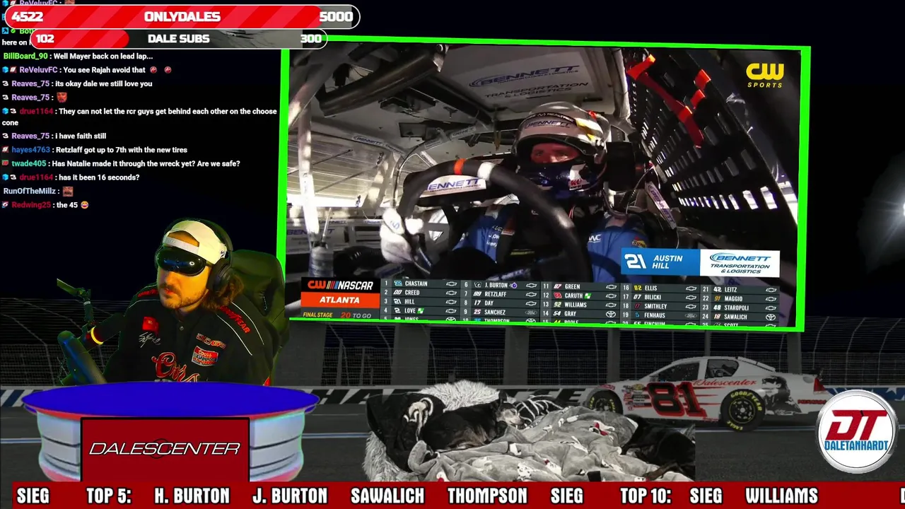This screenshot has width=905, height=509.
Task: Click the Ford logo in Sanchez's leaderboard row
Action: pos(531,312)
